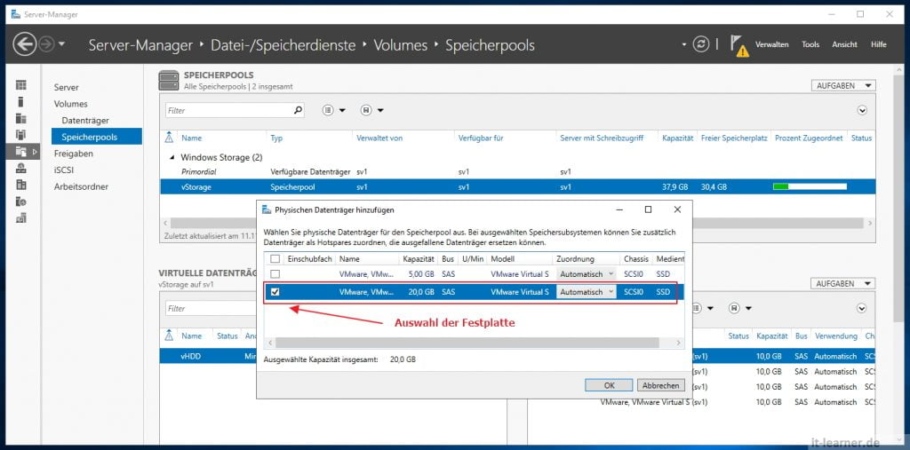Click the Speicherpools tile icon
910x450 pixels.
pyautogui.click(x=169, y=80)
